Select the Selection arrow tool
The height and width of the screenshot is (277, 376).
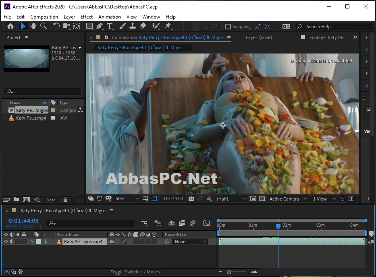point(23,26)
